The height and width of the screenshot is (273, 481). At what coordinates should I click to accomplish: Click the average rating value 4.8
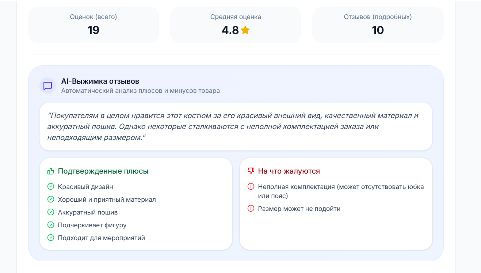(230, 30)
